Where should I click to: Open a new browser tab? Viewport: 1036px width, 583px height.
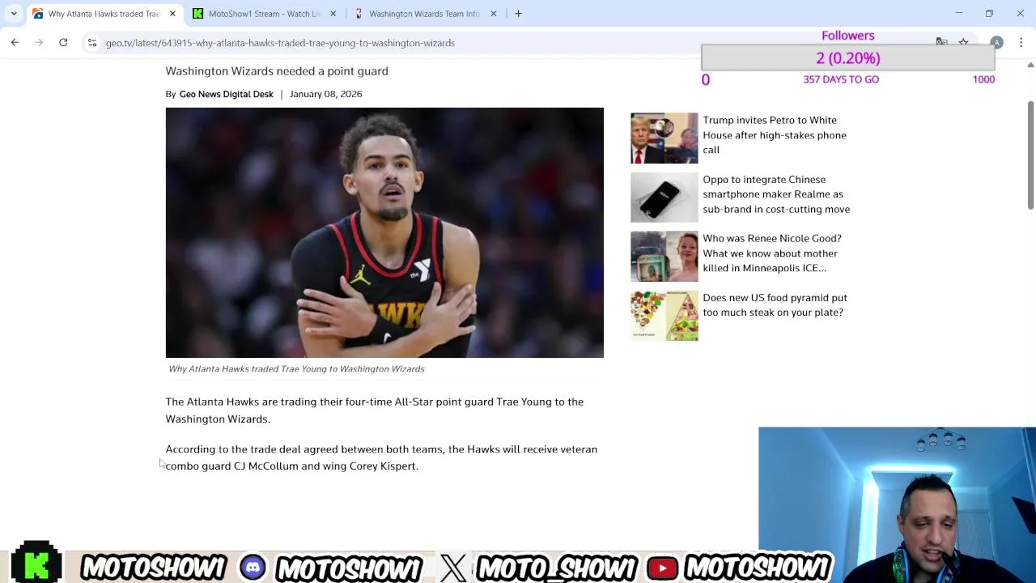tap(518, 14)
